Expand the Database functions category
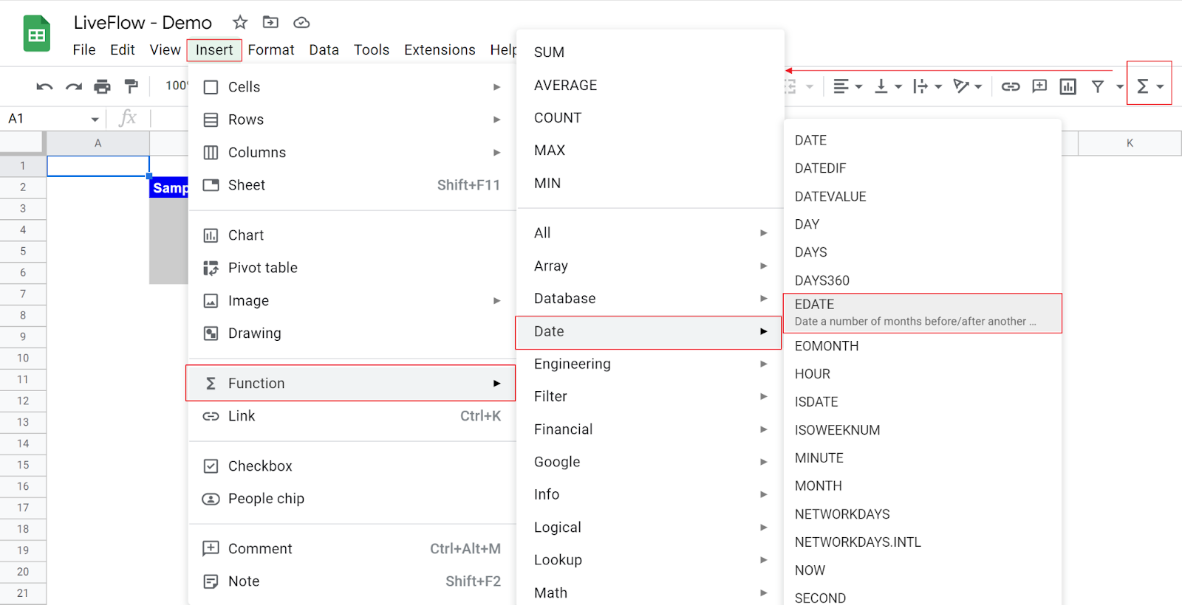The height and width of the screenshot is (605, 1182). (x=650, y=299)
